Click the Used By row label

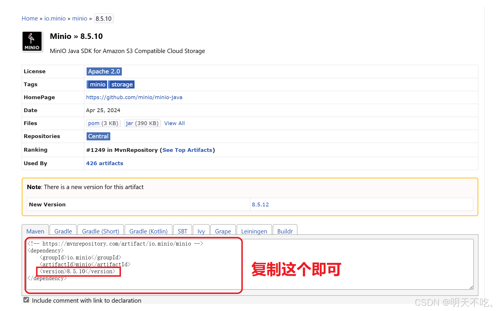pos(36,163)
